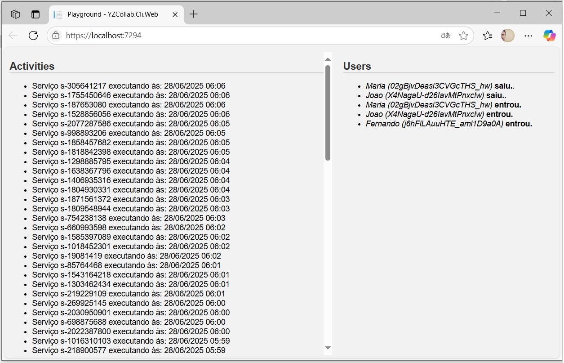This screenshot has height=363, width=564.
Task: Open the favorites list icon
Action: (x=488, y=36)
